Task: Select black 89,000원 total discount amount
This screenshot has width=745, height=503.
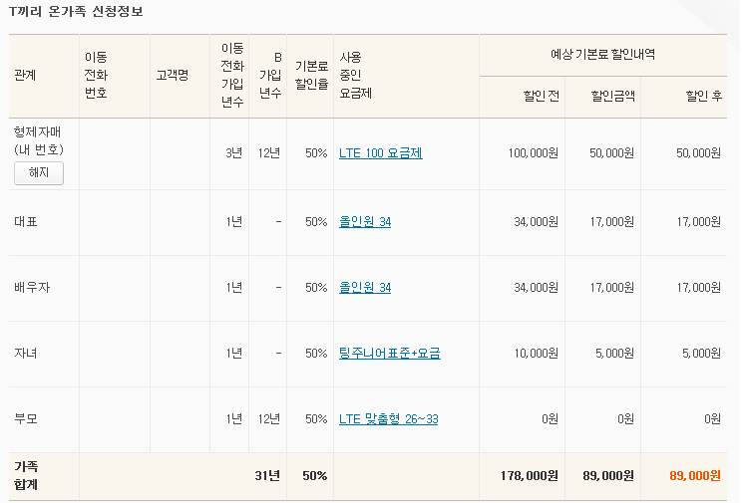Action: [x=608, y=475]
